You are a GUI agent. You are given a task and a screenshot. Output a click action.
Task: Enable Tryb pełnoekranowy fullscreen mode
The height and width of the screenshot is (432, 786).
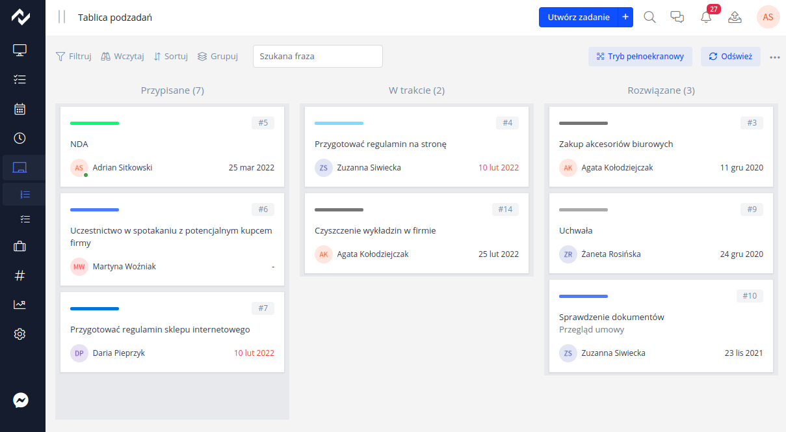640,57
